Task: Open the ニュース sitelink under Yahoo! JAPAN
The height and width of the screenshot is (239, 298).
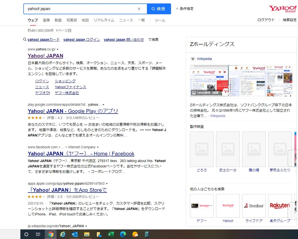Action: pyautogui.click(x=42, y=87)
